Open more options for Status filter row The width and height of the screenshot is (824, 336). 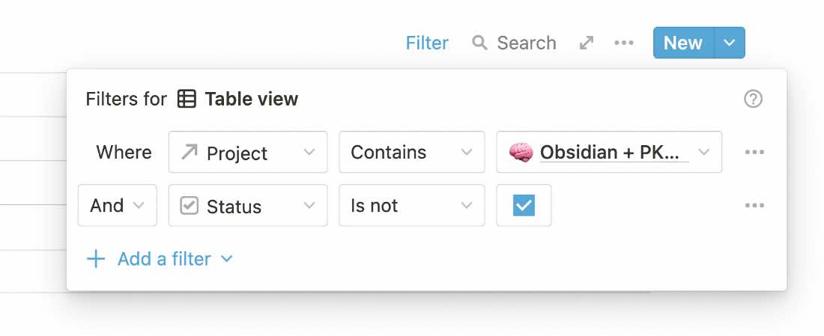(754, 205)
